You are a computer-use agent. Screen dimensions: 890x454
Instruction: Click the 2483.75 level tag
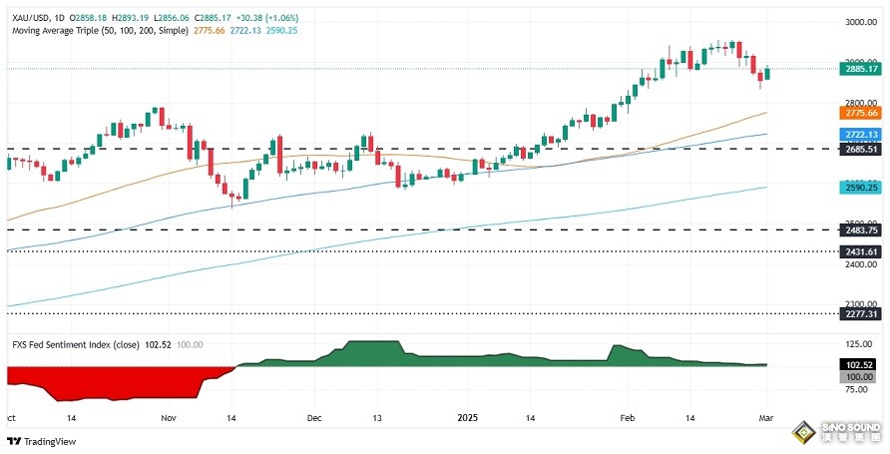pos(861,230)
